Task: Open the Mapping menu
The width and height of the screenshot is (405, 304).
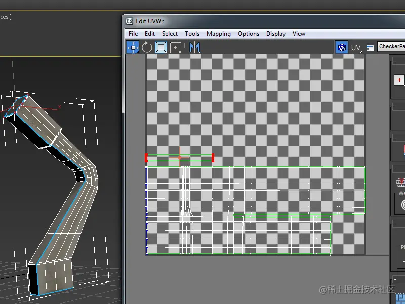Action: click(219, 34)
